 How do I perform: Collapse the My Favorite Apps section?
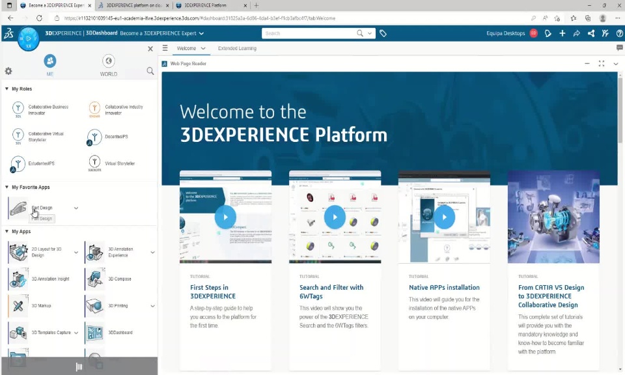coord(7,187)
